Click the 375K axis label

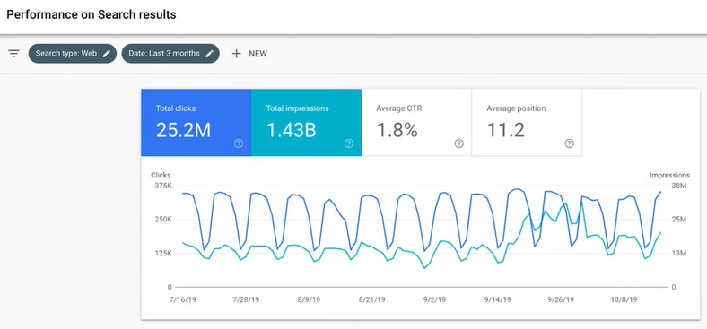(x=162, y=186)
